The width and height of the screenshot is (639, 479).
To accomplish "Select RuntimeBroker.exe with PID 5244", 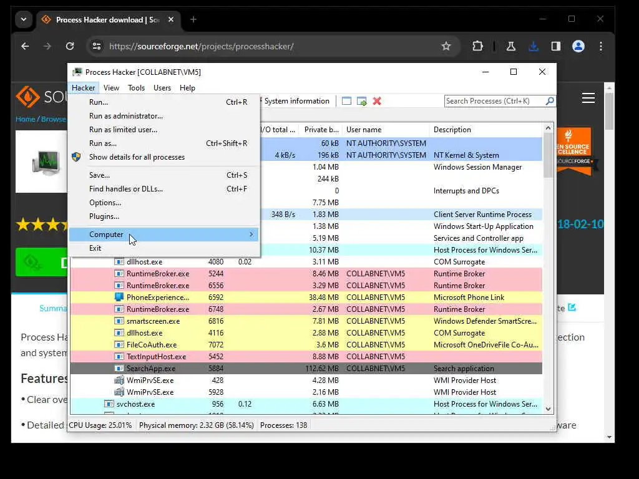I will click(x=306, y=273).
